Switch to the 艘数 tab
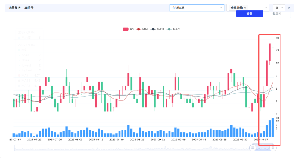The image size is (297, 158). (x=249, y=14)
